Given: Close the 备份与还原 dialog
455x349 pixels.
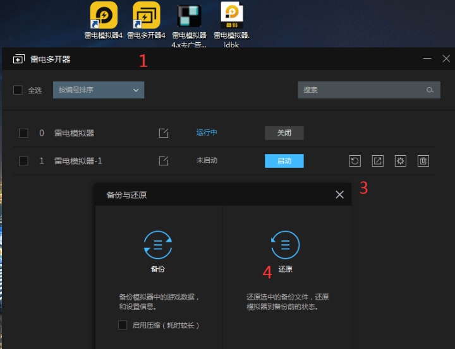Looking at the screenshot, I should (x=339, y=194).
